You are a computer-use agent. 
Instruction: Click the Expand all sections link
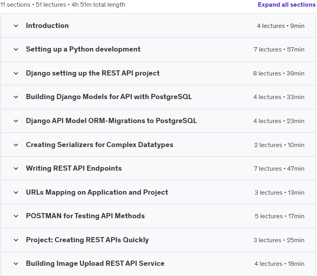(x=286, y=5)
